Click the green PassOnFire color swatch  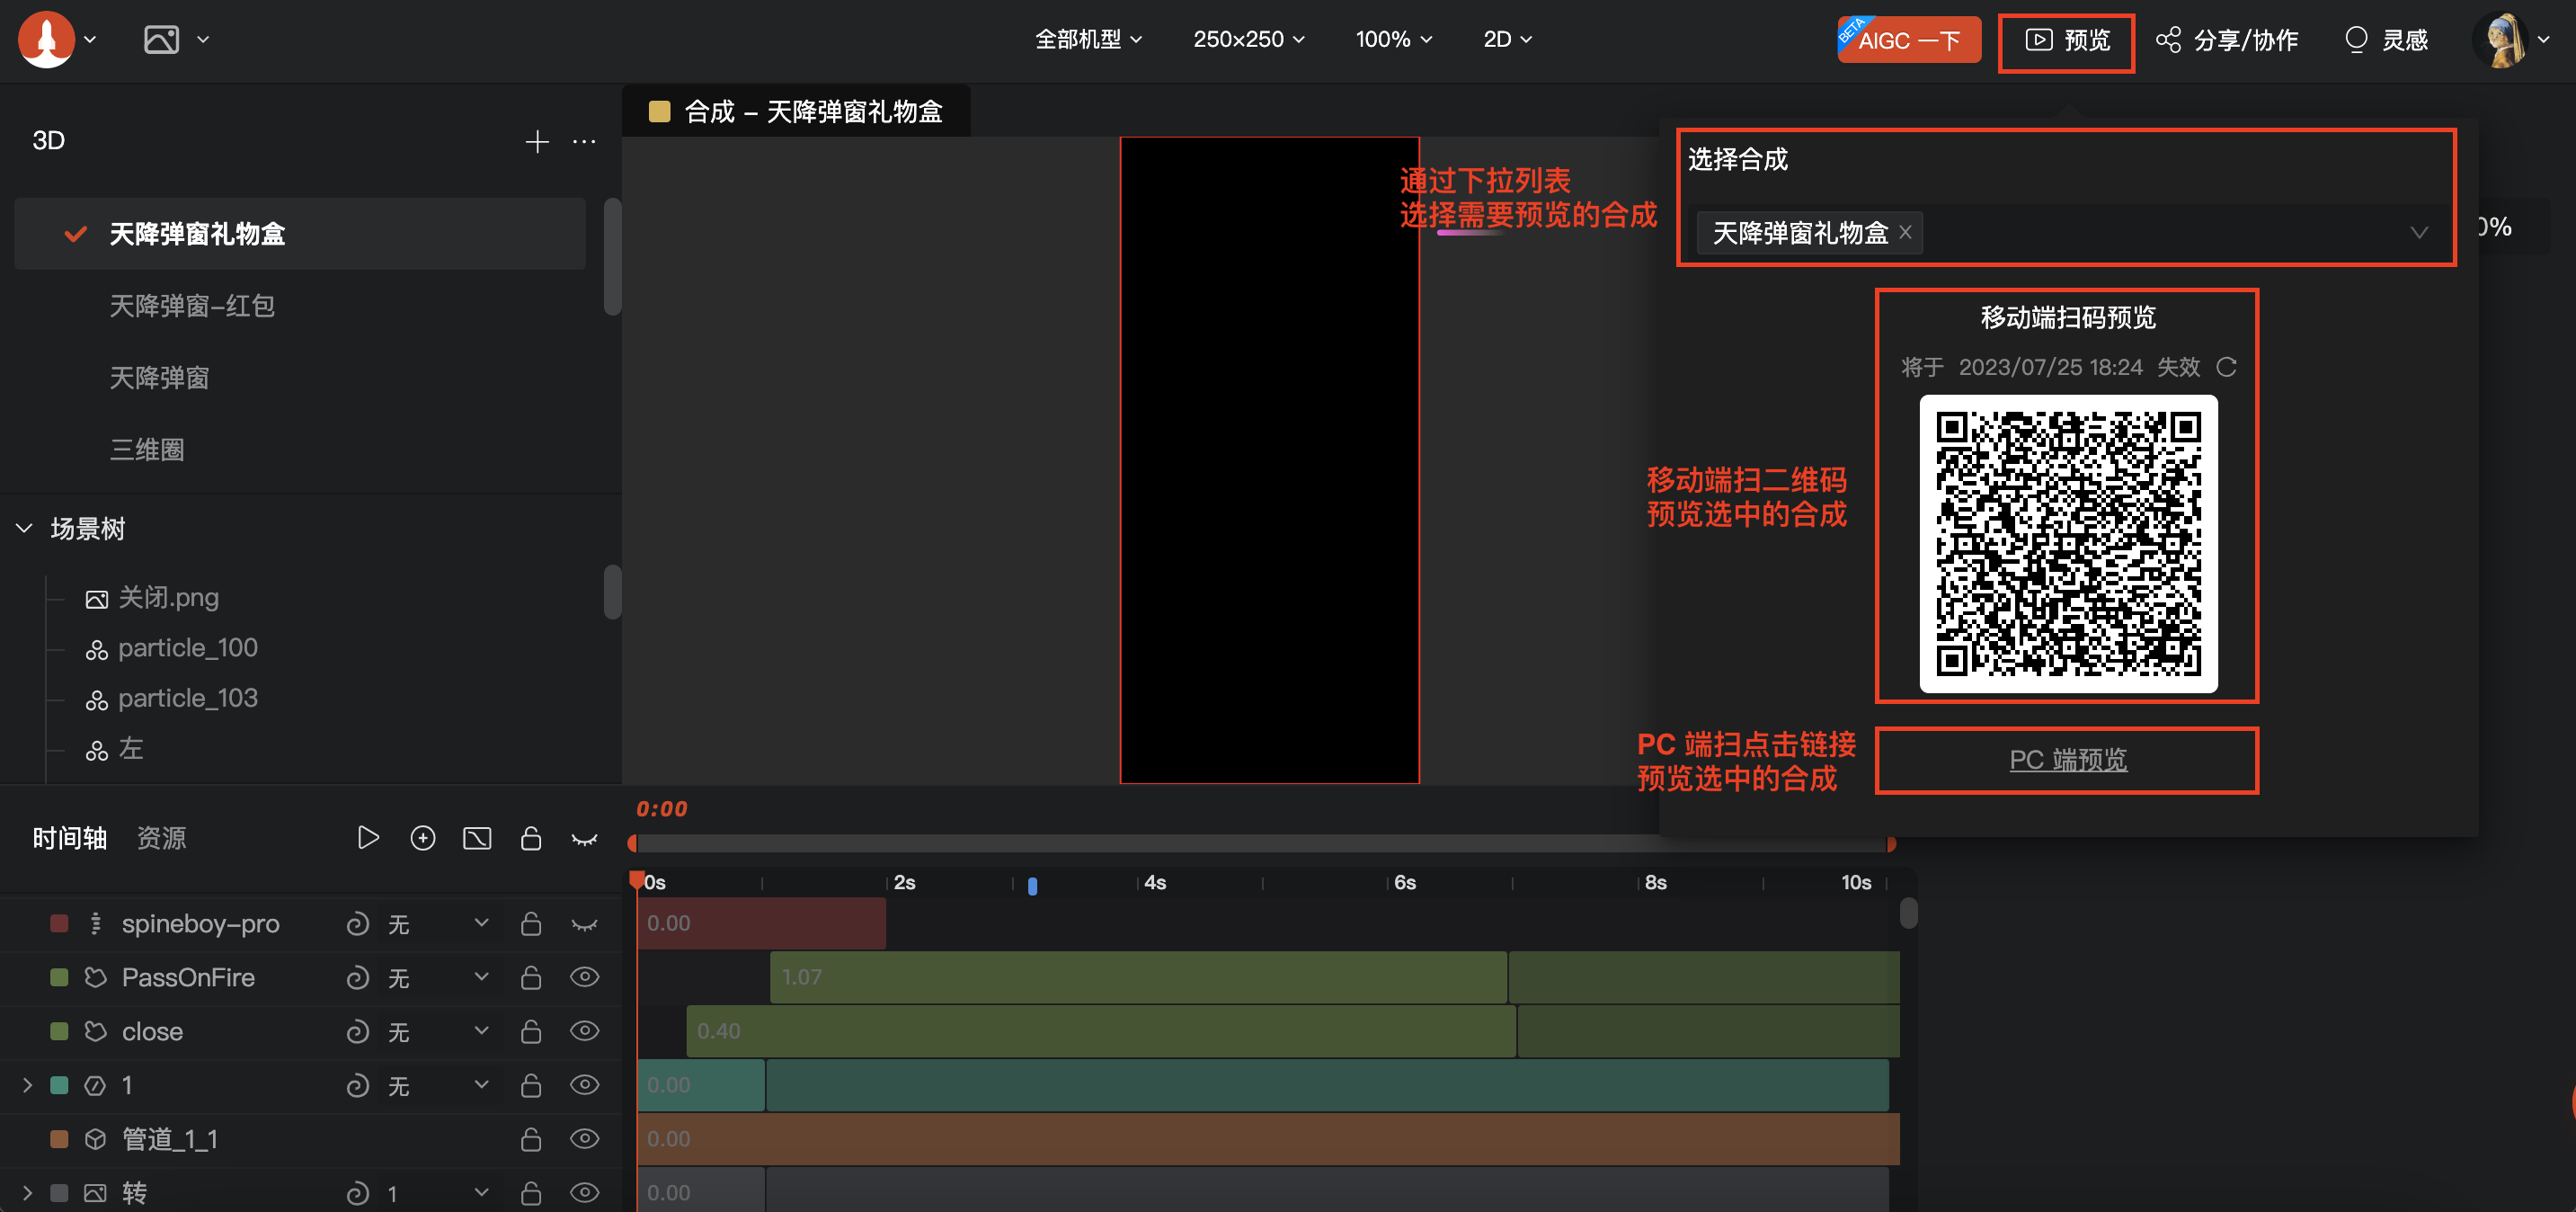59,977
